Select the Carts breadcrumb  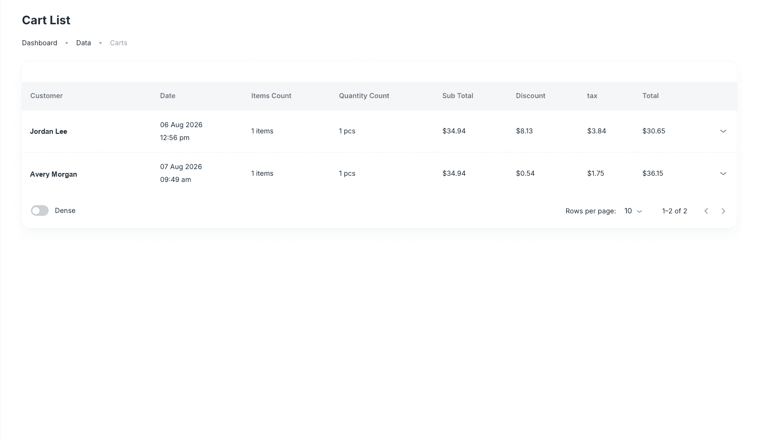[119, 43]
